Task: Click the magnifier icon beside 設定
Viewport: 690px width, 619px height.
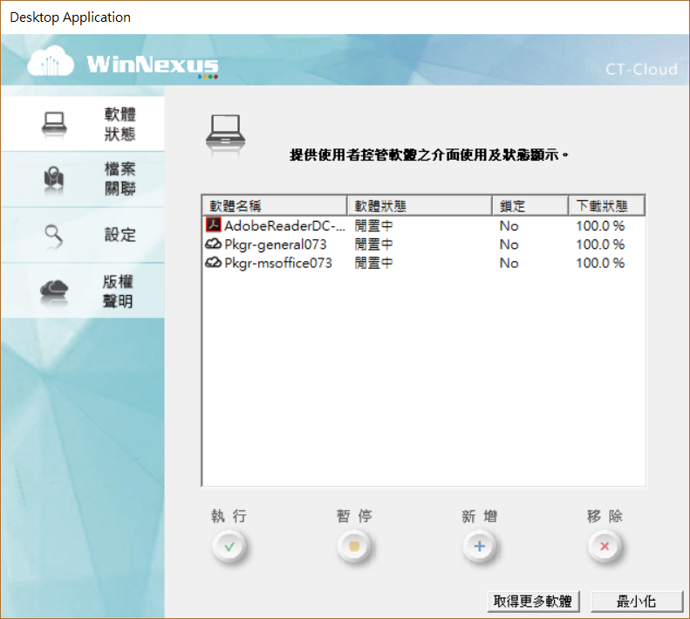Action: 54,236
